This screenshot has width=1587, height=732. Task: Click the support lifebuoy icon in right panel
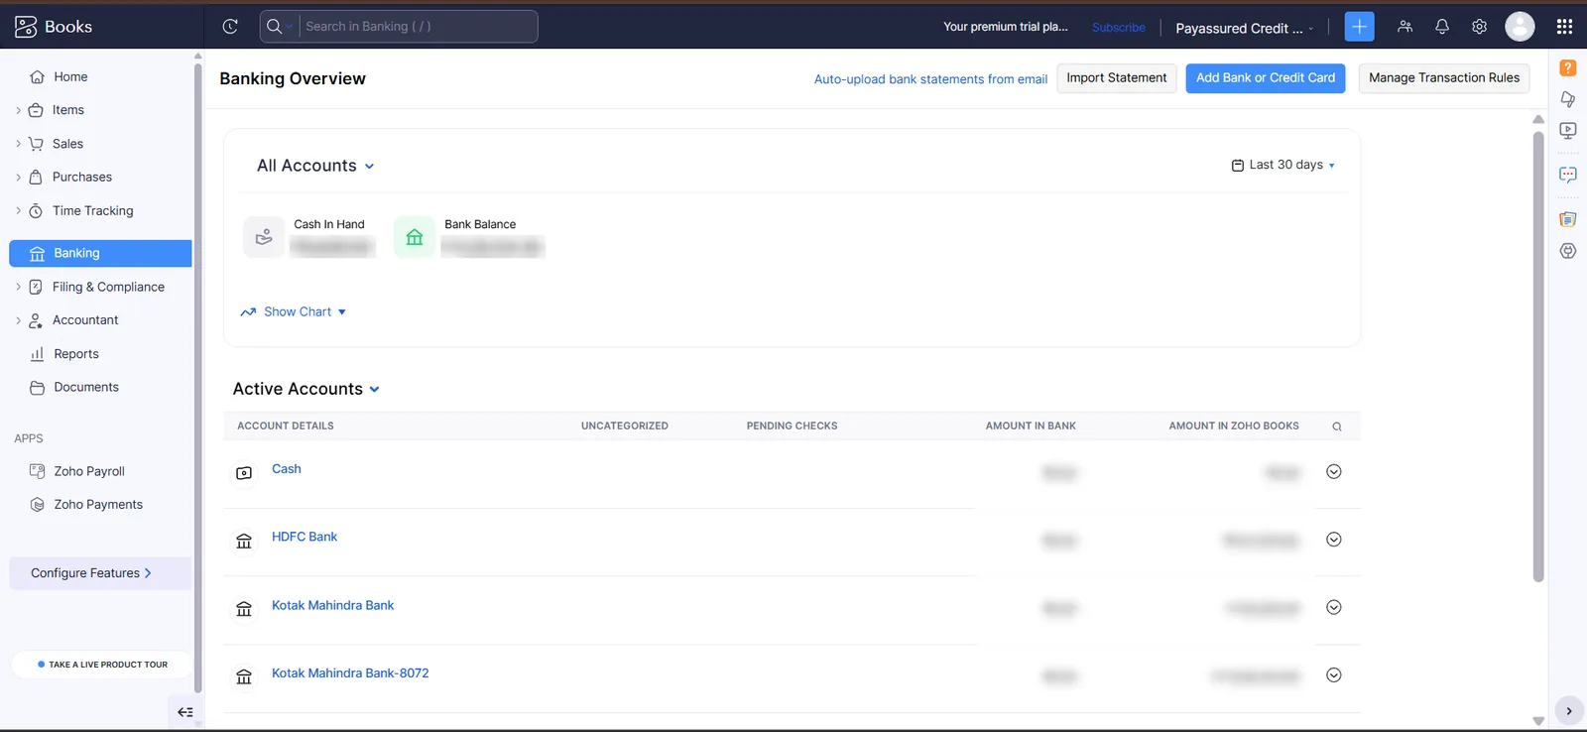1567,251
